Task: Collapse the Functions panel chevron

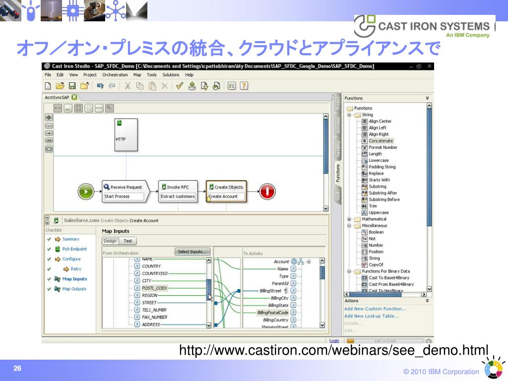Action: (x=427, y=98)
